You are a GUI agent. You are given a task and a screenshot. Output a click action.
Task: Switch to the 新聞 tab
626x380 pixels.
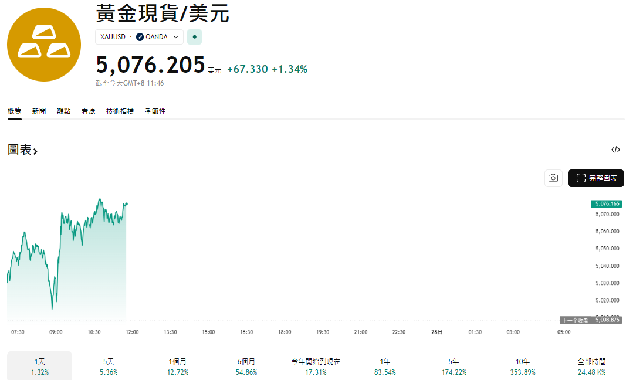pyautogui.click(x=39, y=111)
